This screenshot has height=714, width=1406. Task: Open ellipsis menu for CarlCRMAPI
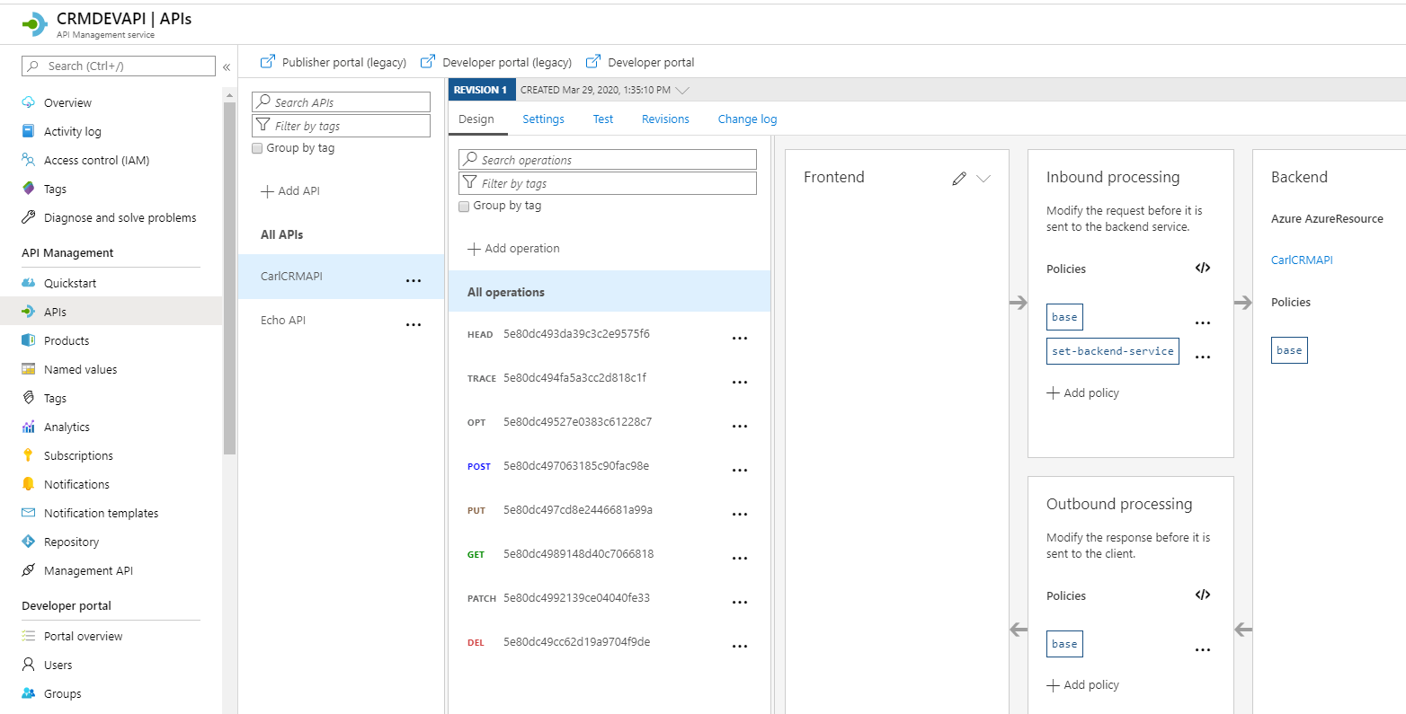[414, 281]
